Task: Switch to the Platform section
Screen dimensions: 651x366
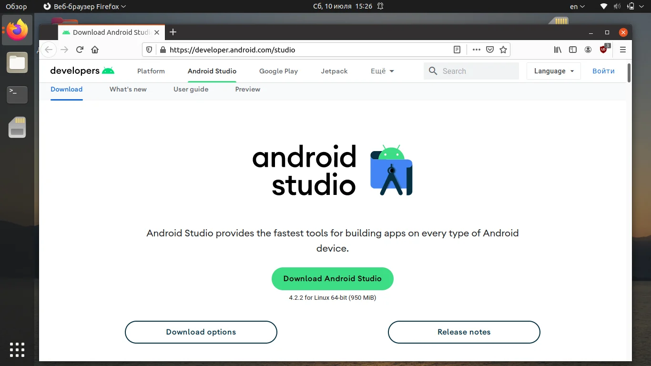Action: point(151,71)
